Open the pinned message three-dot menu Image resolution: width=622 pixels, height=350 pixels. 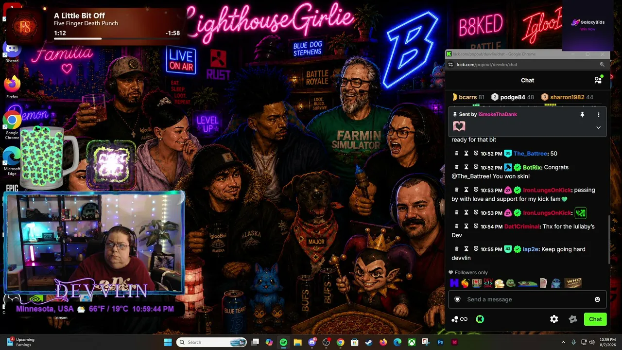tap(598, 114)
